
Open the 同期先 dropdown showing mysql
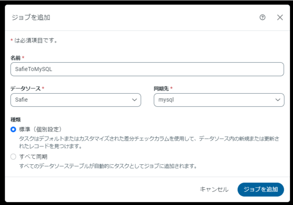click(x=214, y=100)
